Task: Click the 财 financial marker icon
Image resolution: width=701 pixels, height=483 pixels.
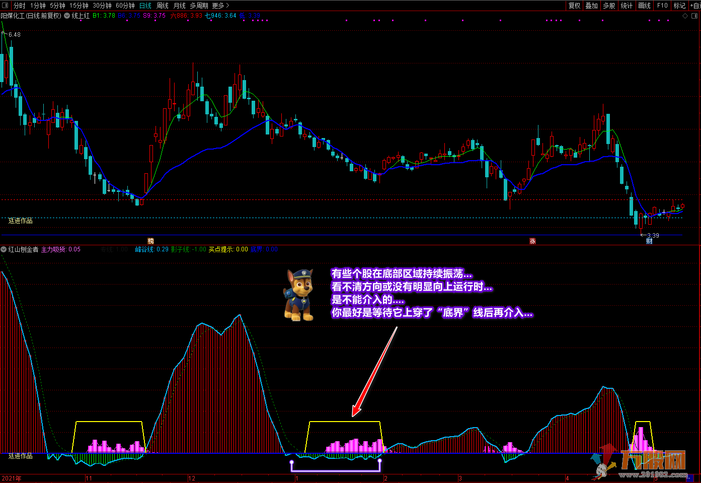Action: (x=649, y=241)
